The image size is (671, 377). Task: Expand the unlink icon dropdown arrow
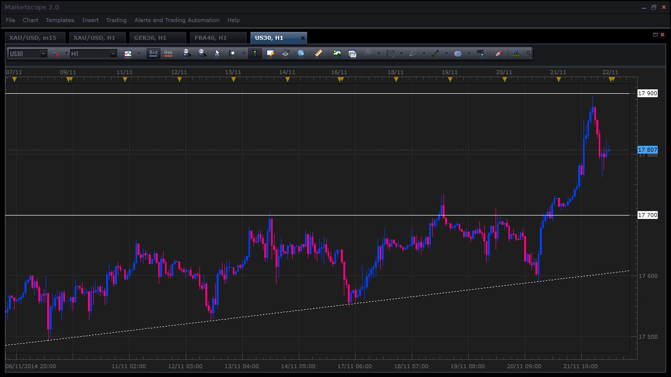(66, 54)
